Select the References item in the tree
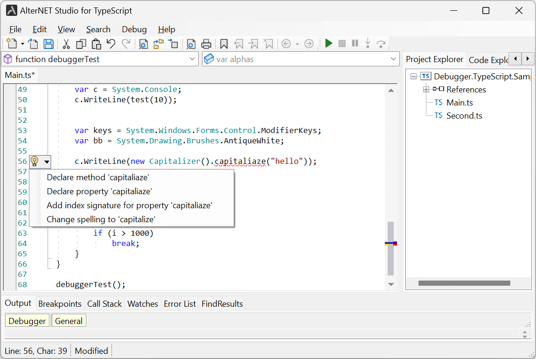The width and height of the screenshot is (536, 359). pos(466,90)
